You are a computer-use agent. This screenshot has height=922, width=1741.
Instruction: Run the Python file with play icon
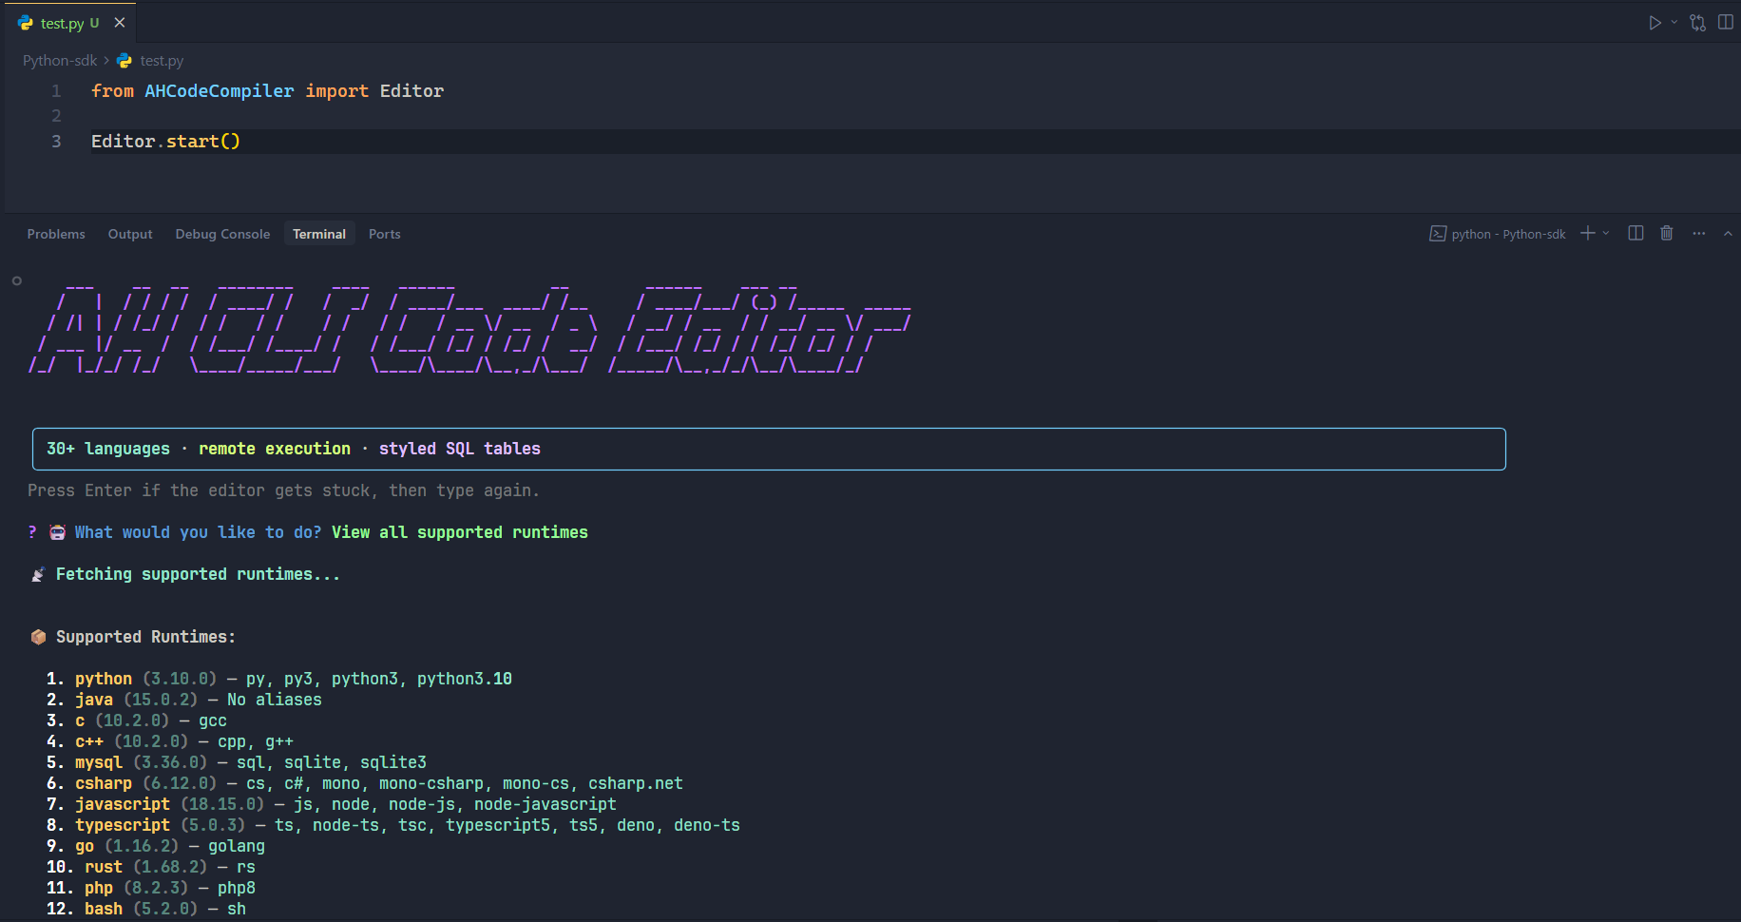[x=1655, y=23]
